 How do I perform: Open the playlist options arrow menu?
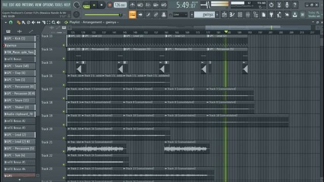6,22
